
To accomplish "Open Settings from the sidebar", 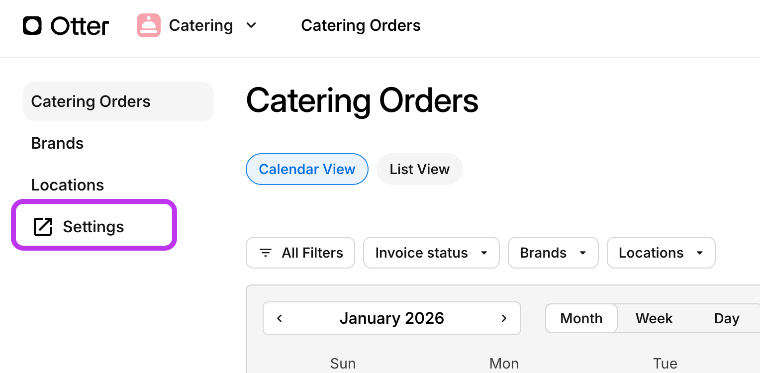I will coord(93,226).
